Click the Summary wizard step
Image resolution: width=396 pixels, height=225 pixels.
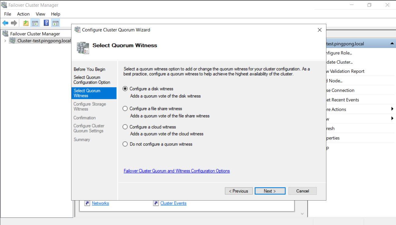click(82, 140)
